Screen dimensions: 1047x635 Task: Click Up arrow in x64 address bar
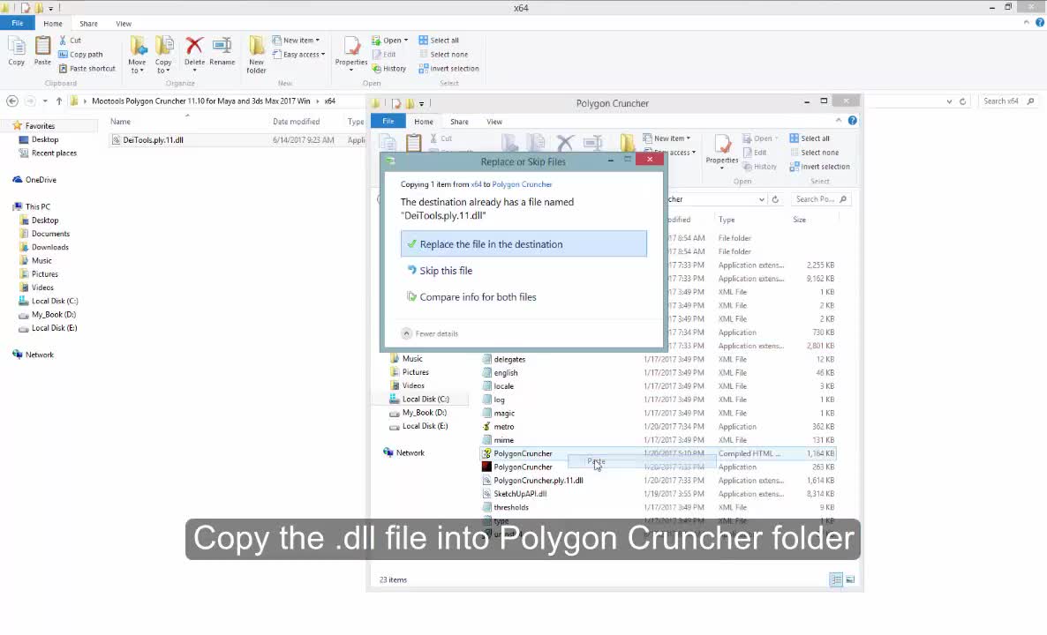59,101
